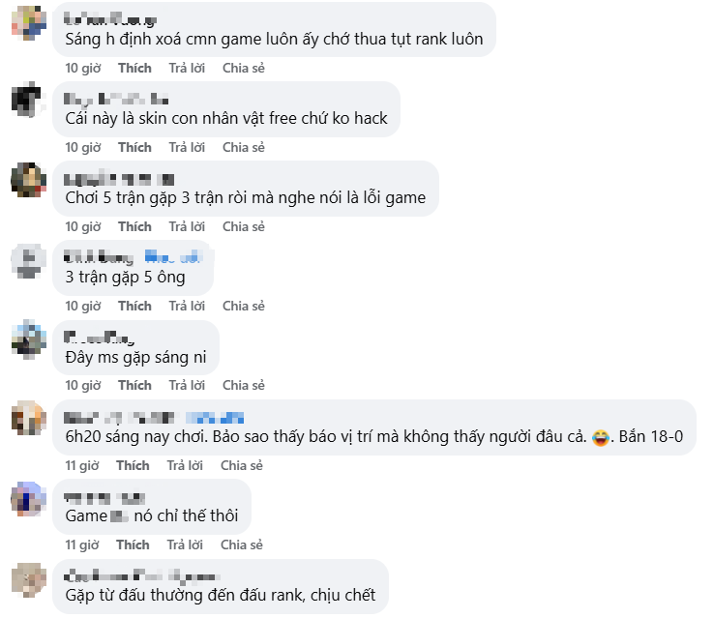Image resolution: width=714 pixels, height=618 pixels.
Task: Open the '11 giờ' timestamp under the '6h20' comment
Action: [x=82, y=465]
